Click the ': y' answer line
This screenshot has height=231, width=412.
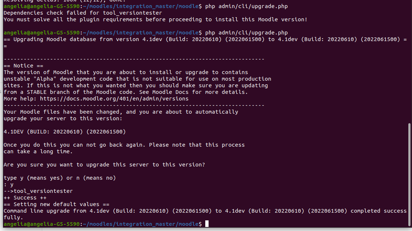[8, 184]
